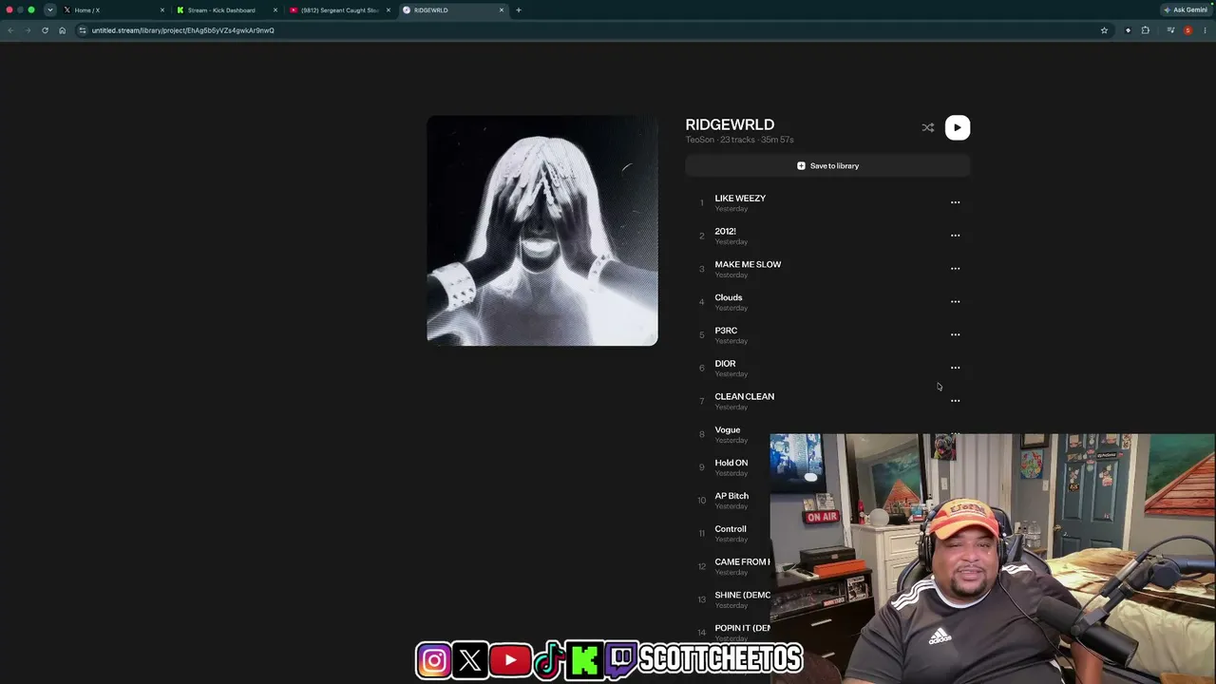Image resolution: width=1216 pixels, height=684 pixels.
Task: Click Save to library button
Action: (x=827, y=165)
